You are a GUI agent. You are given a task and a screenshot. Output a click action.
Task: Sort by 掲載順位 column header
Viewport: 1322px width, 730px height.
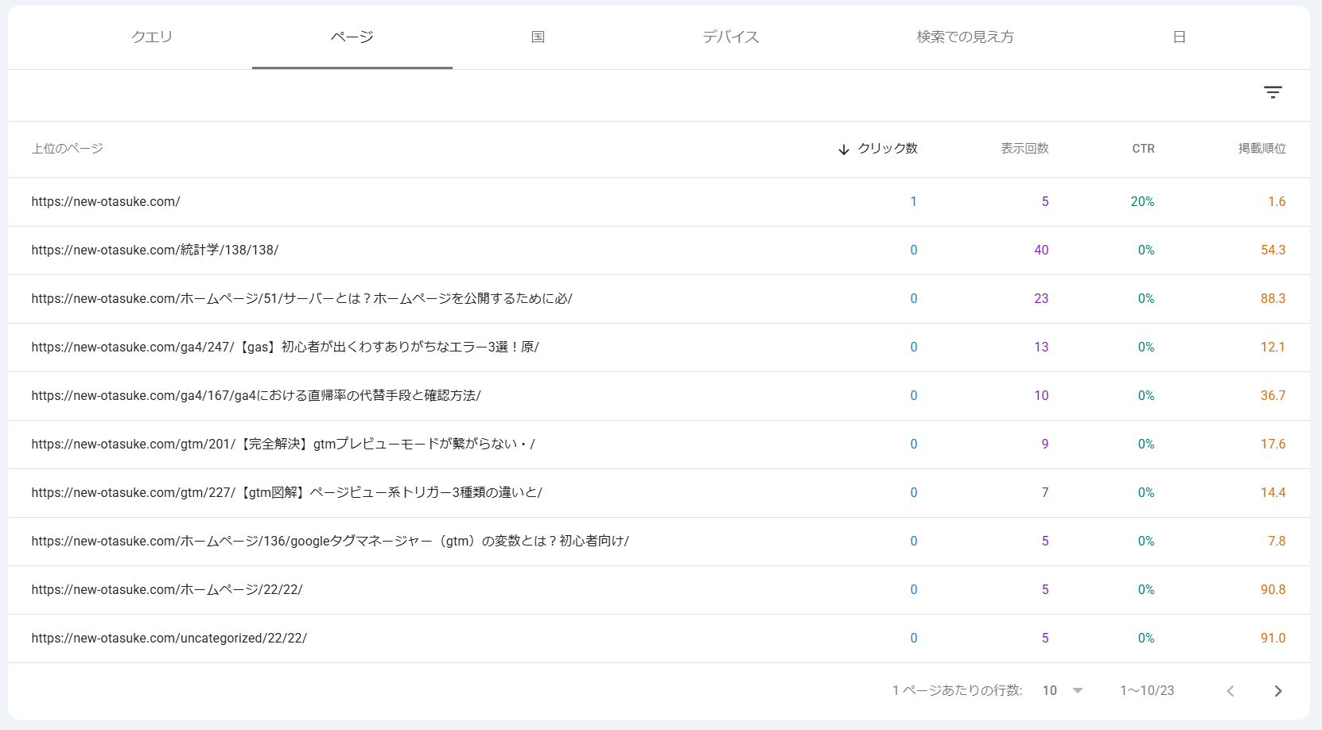(1262, 149)
